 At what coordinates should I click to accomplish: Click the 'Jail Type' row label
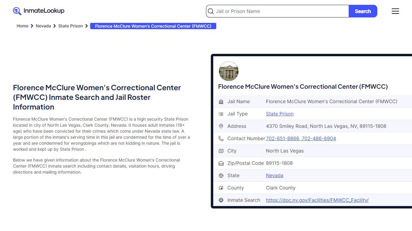pos(237,114)
